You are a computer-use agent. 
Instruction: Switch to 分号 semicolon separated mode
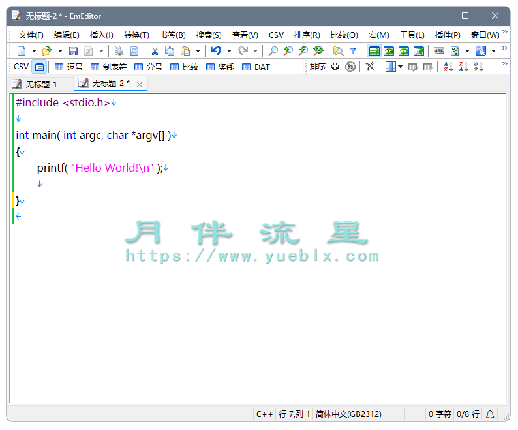coord(148,67)
